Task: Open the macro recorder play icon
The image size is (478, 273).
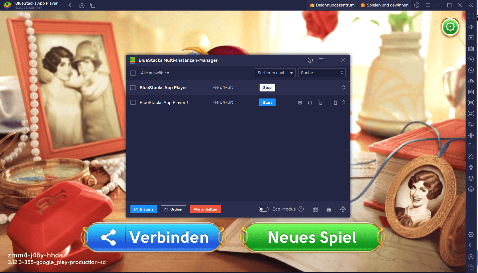Action: tap(471, 59)
